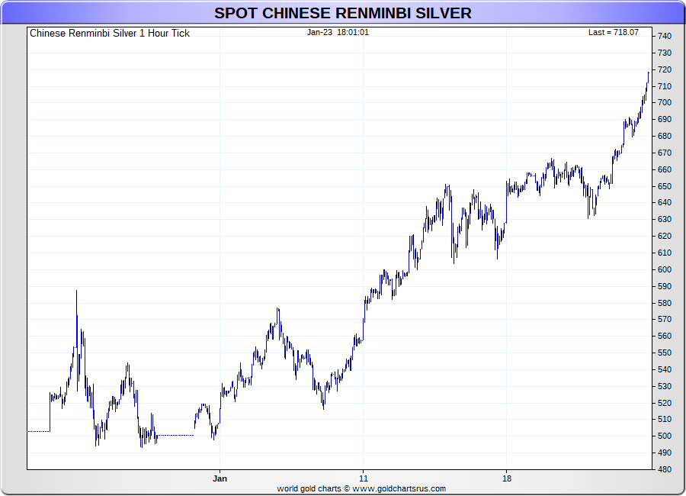This screenshot has width=686, height=496.
Task: Click the 700 tick on the price axis
Action: click(x=664, y=103)
